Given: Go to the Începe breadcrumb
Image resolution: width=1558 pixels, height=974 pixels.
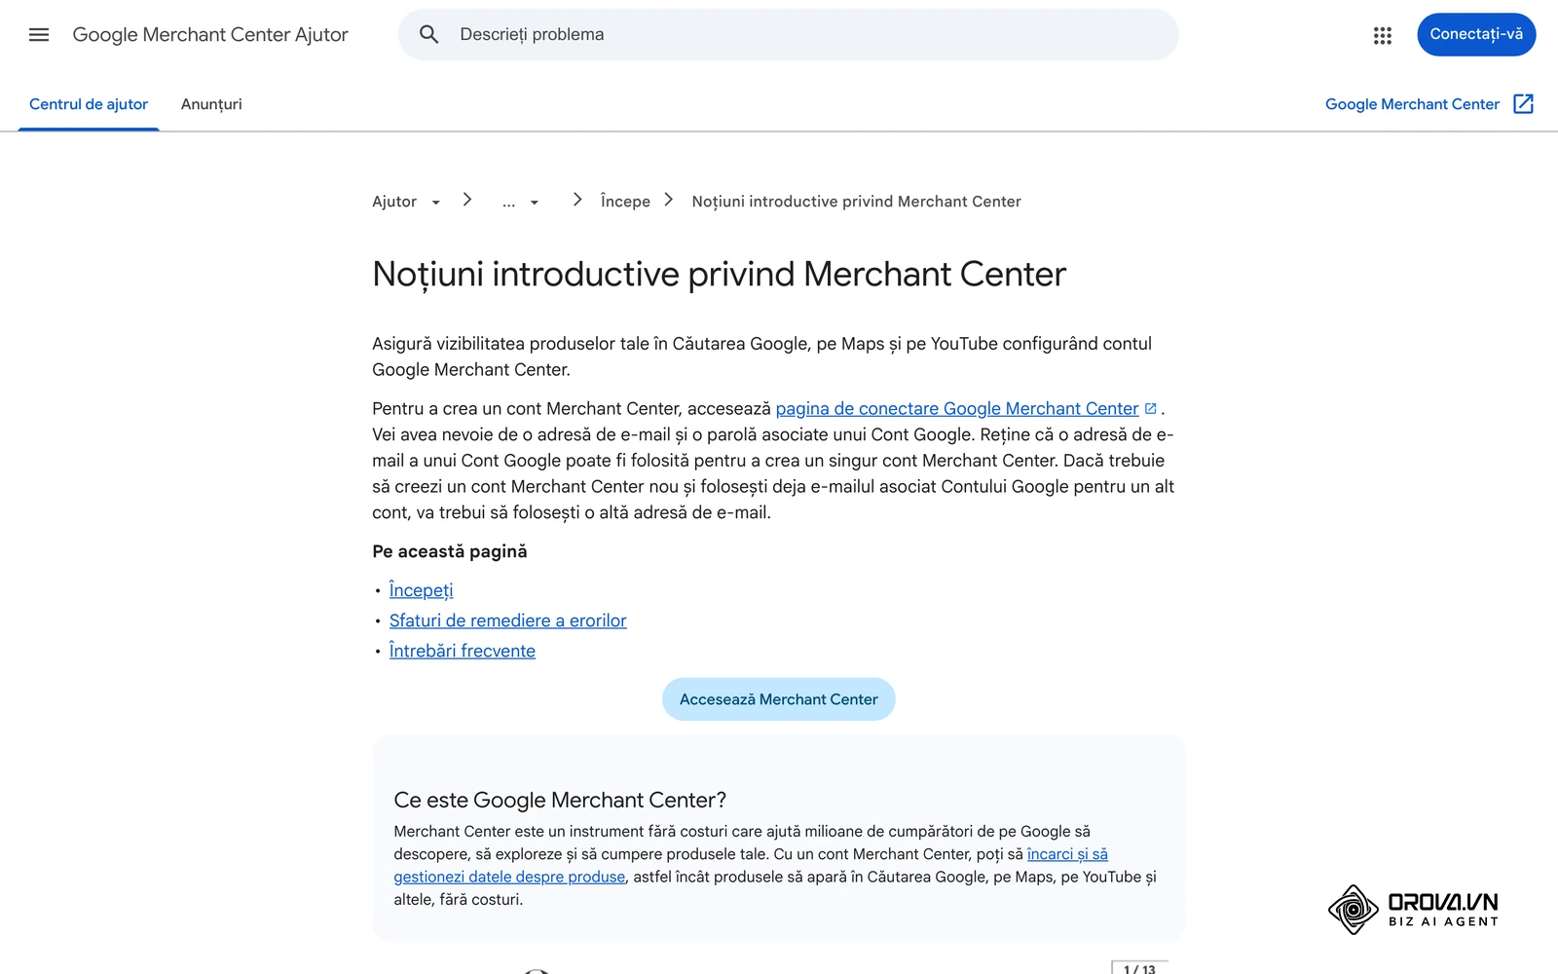Looking at the screenshot, I should (625, 202).
